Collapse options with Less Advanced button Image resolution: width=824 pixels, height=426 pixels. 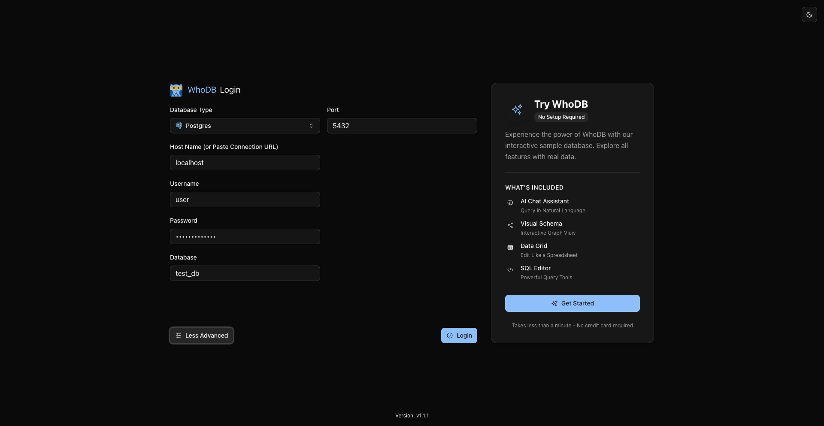click(x=202, y=335)
